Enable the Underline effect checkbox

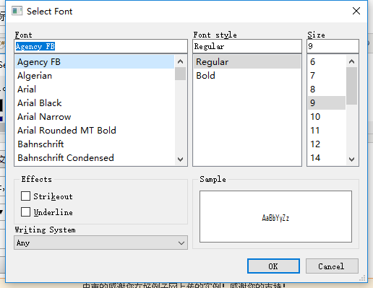pyautogui.click(x=25, y=212)
